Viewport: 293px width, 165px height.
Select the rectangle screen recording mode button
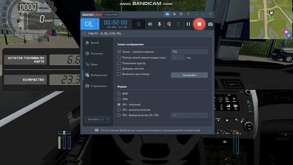[x=88, y=24]
